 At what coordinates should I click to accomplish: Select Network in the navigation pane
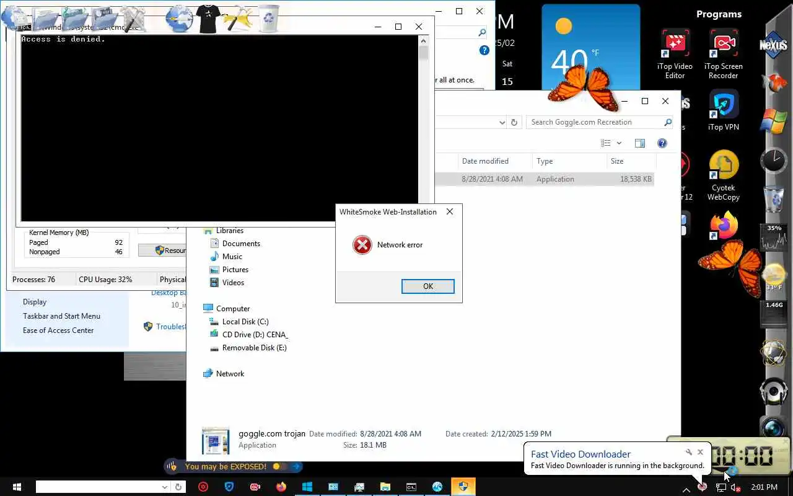pyautogui.click(x=230, y=374)
